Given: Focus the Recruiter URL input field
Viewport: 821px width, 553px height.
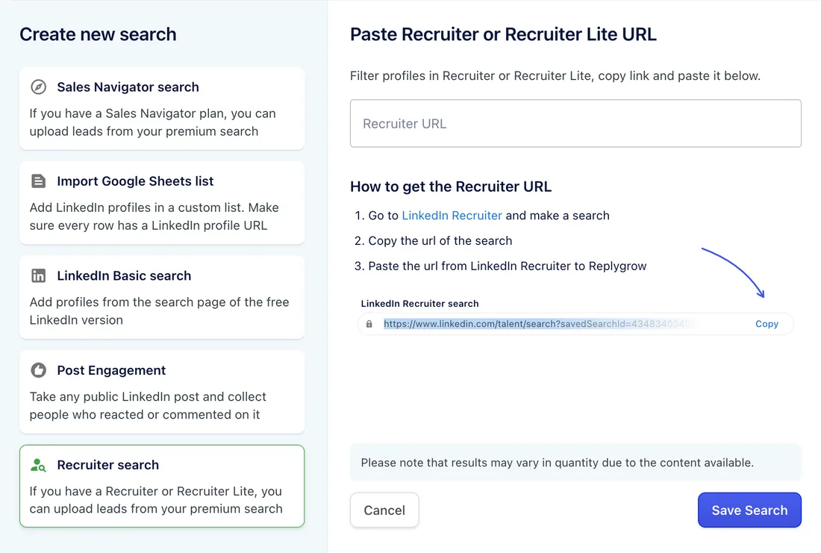Looking at the screenshot, I should [575, 124].
